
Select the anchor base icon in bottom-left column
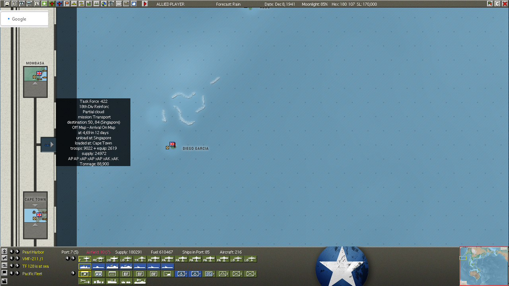point(4,251)
